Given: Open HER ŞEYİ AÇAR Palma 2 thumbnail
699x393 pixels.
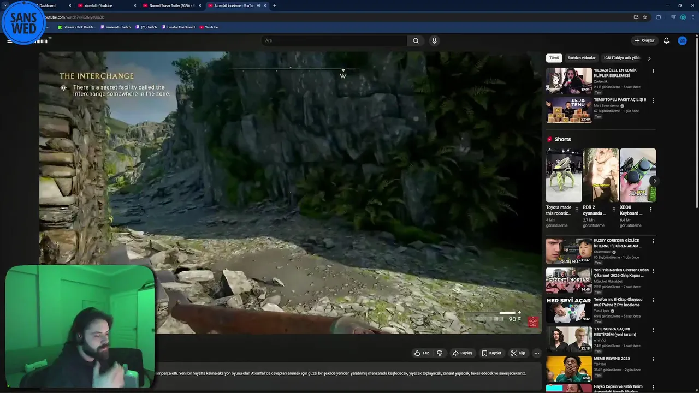Looking at the screenshot, I should [568, 310].
